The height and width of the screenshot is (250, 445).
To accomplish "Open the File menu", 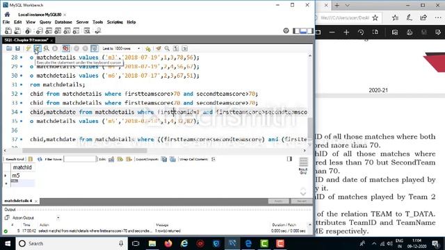I will click(6, 22).
